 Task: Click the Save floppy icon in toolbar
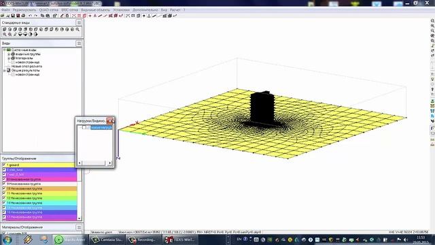click(13, 16)
